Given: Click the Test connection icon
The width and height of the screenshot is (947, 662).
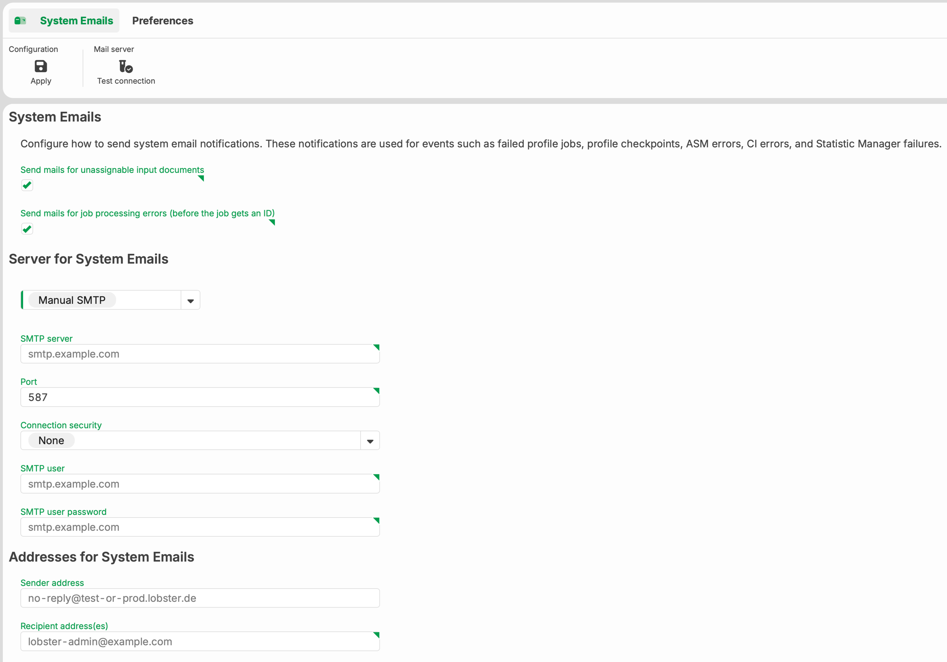Looking at the screenshot, I should coord(126,66).
